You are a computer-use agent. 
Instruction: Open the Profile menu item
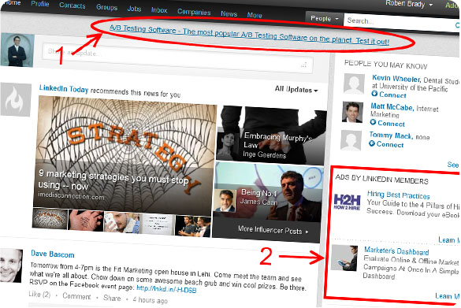click(x=40, y=4)
